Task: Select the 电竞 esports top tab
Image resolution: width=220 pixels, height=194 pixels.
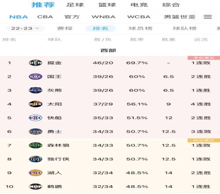Action: coord(139,5)
